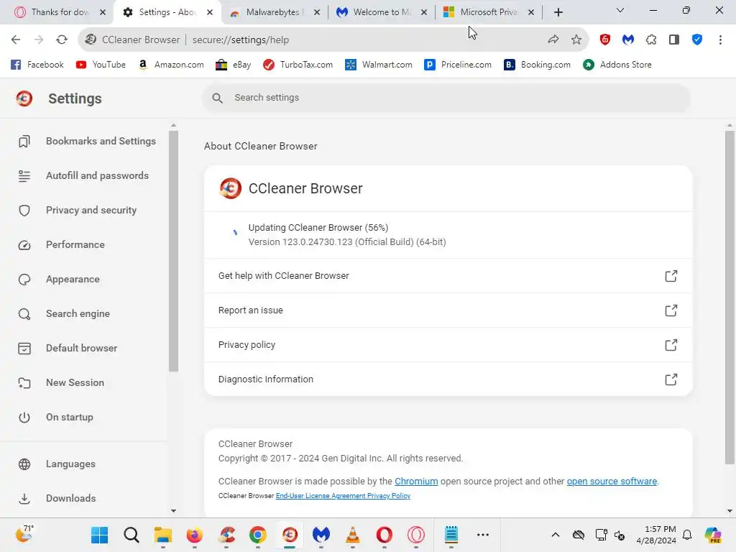Open the blue shield privacy icon
Screen dimensions: 736x552
(x=697, y=40)
